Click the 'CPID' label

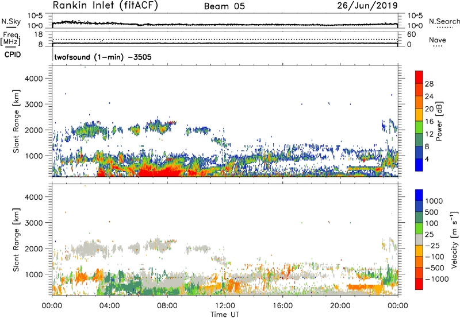(13, 55)
